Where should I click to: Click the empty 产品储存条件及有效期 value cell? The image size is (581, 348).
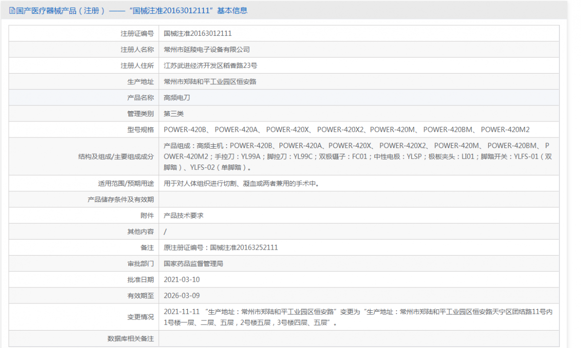click(x=358, y=199)
